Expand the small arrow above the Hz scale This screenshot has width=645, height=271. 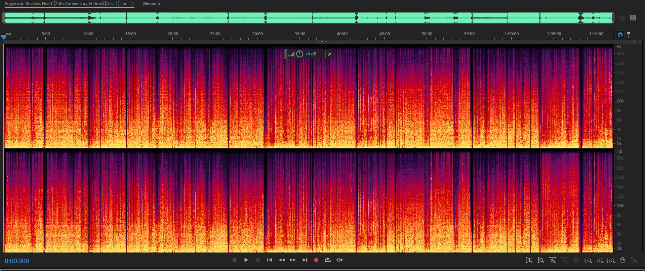coord(634,42)
